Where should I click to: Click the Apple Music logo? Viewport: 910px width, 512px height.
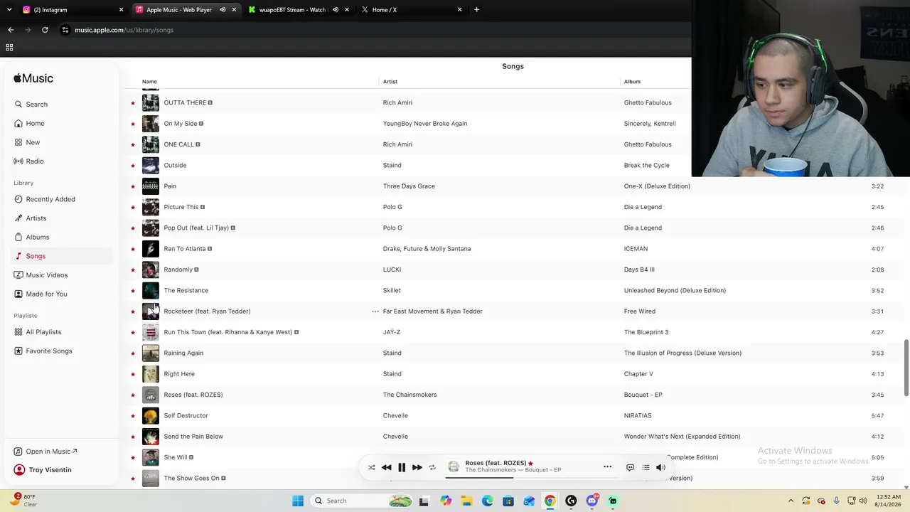[x=33, y=78]
